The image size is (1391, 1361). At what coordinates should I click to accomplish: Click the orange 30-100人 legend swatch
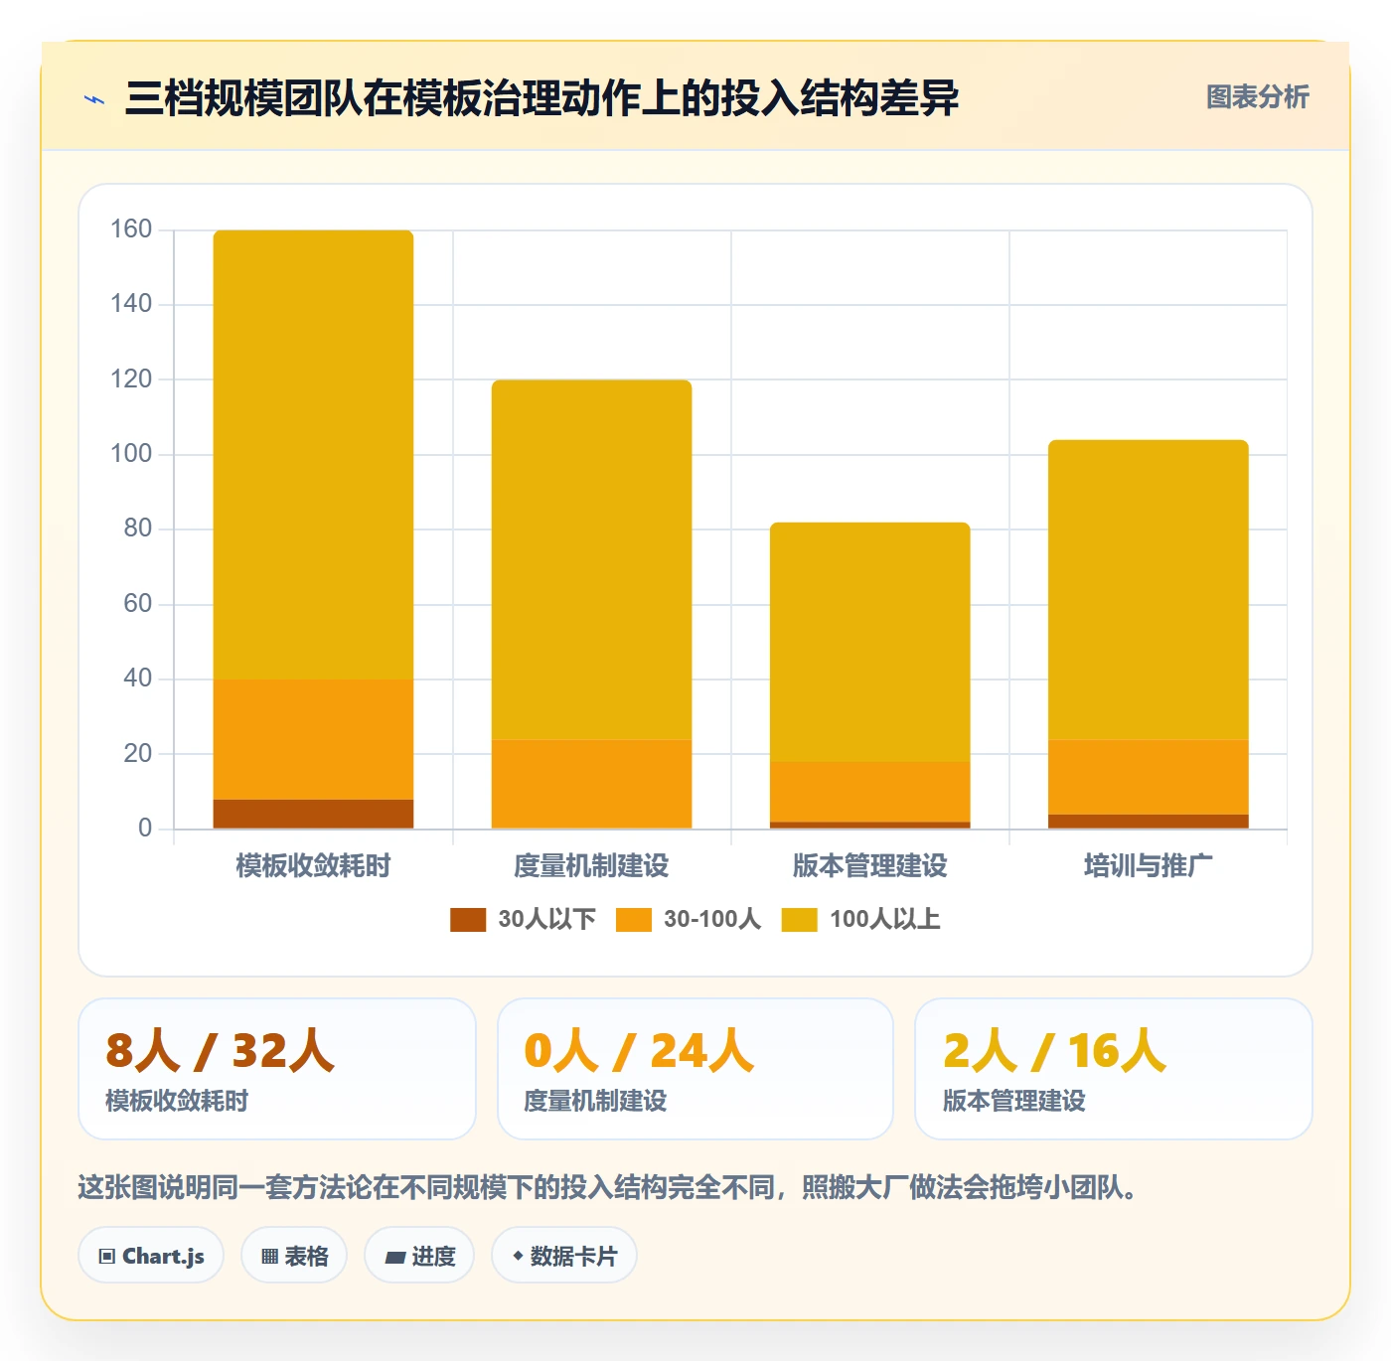[634, 920]
